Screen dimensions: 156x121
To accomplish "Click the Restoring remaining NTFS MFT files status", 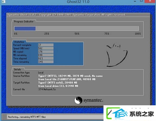I will point(27,117).
